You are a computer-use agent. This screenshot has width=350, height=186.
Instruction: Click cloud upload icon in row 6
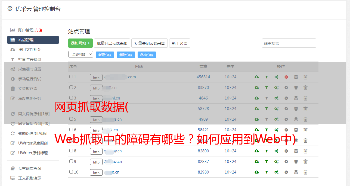(257, 130)
